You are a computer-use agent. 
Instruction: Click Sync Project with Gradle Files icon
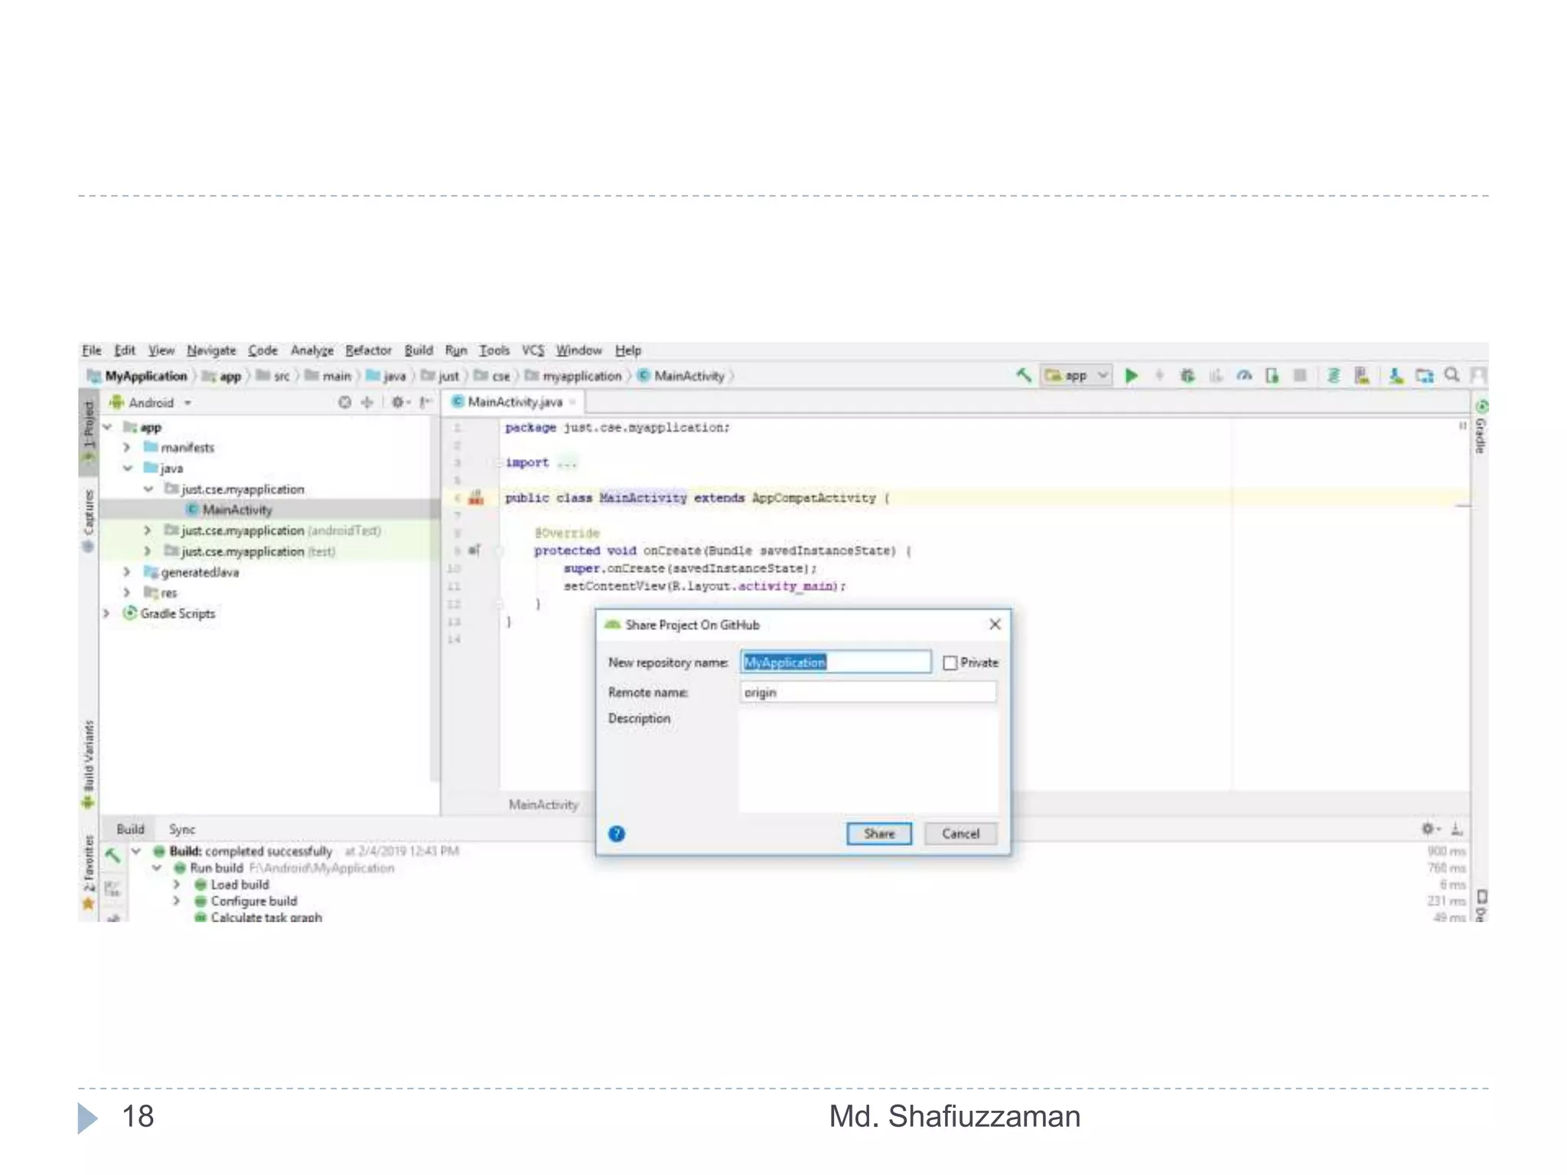click(x=1333, y=376)
